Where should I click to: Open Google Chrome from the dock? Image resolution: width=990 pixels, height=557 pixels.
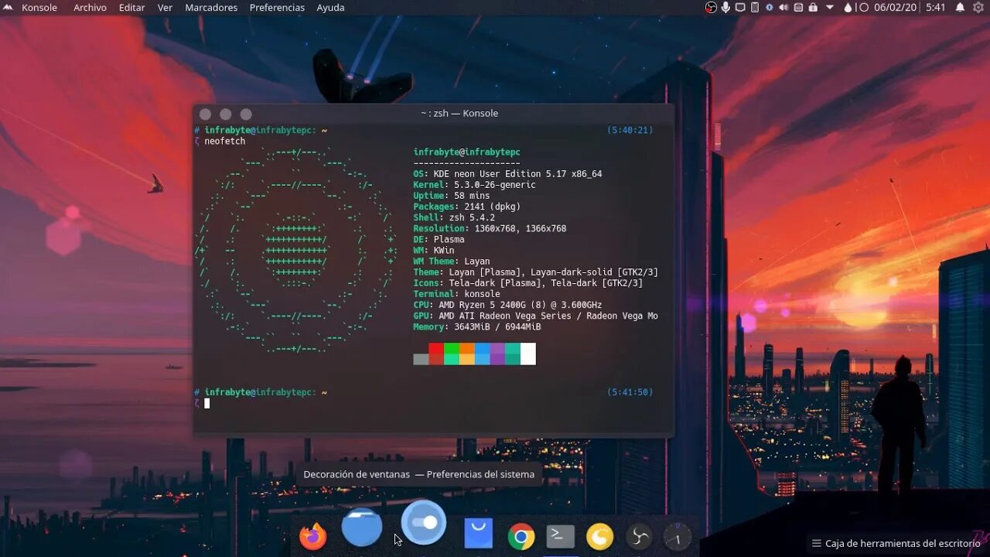tap(521, 536)
